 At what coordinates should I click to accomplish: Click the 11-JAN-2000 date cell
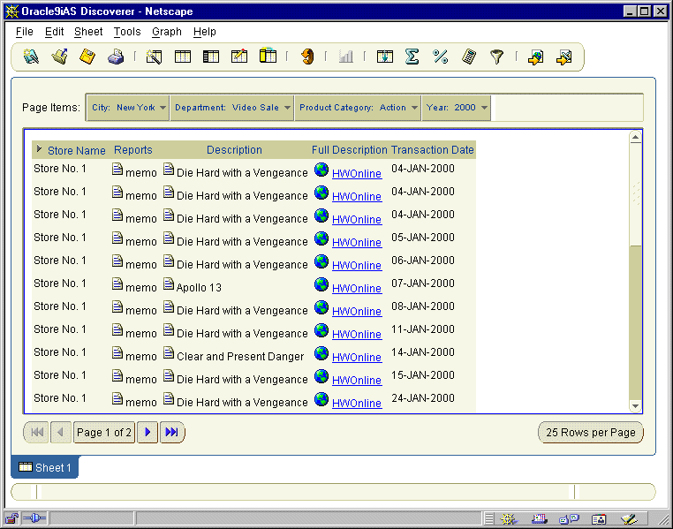point(423,329)
